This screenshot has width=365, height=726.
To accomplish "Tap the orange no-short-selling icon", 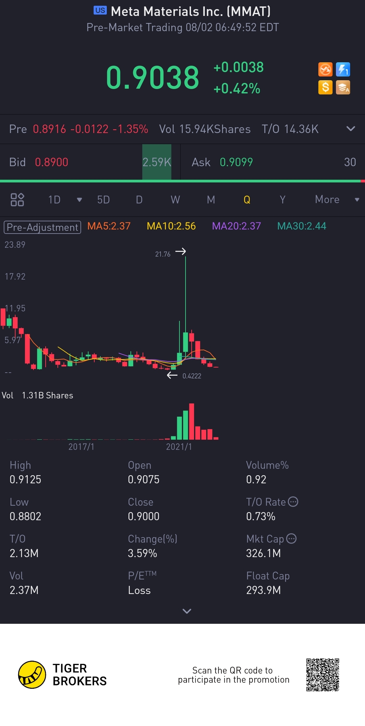I will point(325,70).
